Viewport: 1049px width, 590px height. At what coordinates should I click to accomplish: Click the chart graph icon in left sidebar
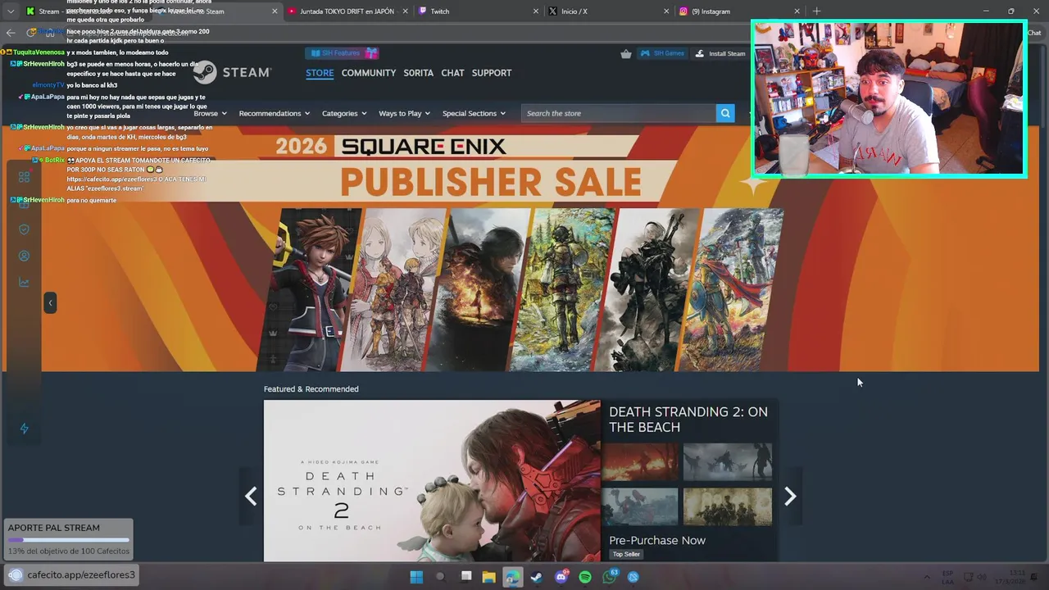tap(24, 283)
